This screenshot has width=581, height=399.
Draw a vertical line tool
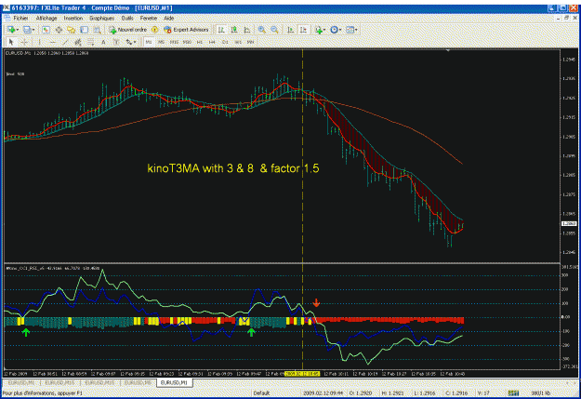(x=40, y=42)
